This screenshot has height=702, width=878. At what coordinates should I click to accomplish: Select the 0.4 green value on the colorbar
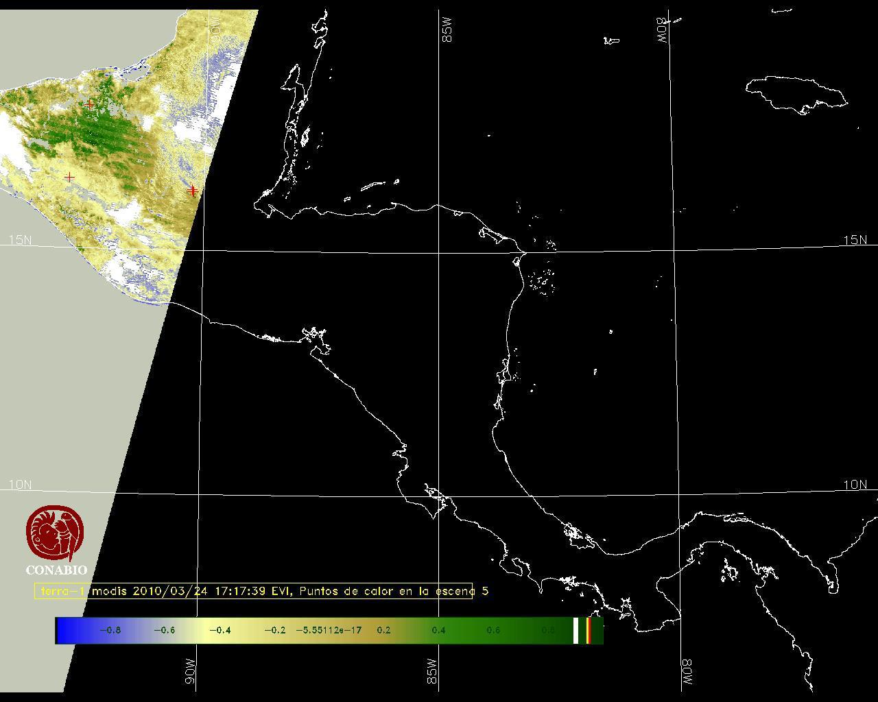pyautogui.click(x=438, y=631)
